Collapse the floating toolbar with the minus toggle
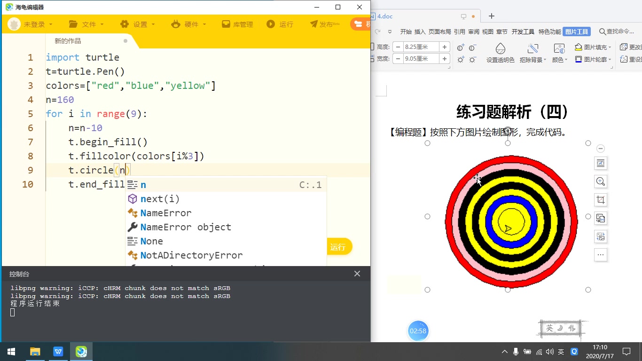642x361 pixels. [600, 148]
